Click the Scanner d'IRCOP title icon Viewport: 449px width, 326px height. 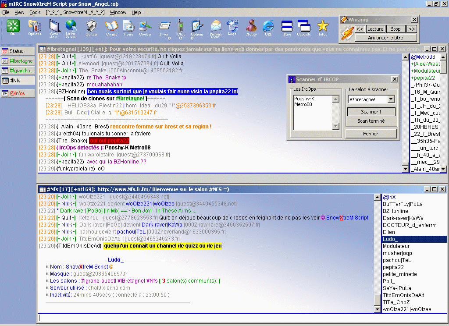pyautogui.click(x=292, y=79)
